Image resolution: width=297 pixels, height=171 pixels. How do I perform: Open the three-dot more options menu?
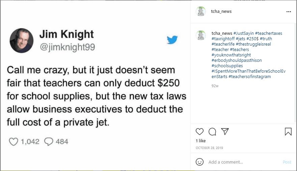(x=288, y=11)
